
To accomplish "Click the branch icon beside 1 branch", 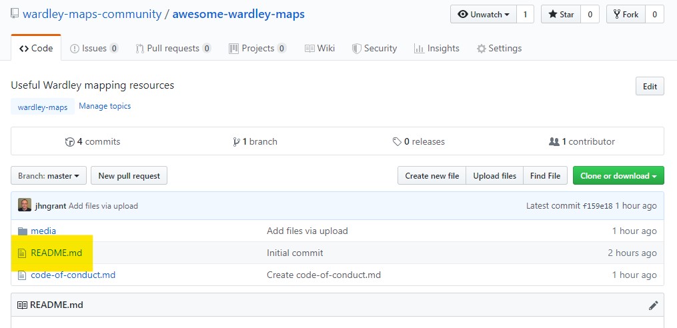I will click(x=235, y=141).
